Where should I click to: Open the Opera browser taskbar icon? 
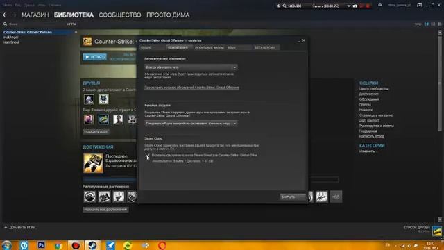(162, 245)
